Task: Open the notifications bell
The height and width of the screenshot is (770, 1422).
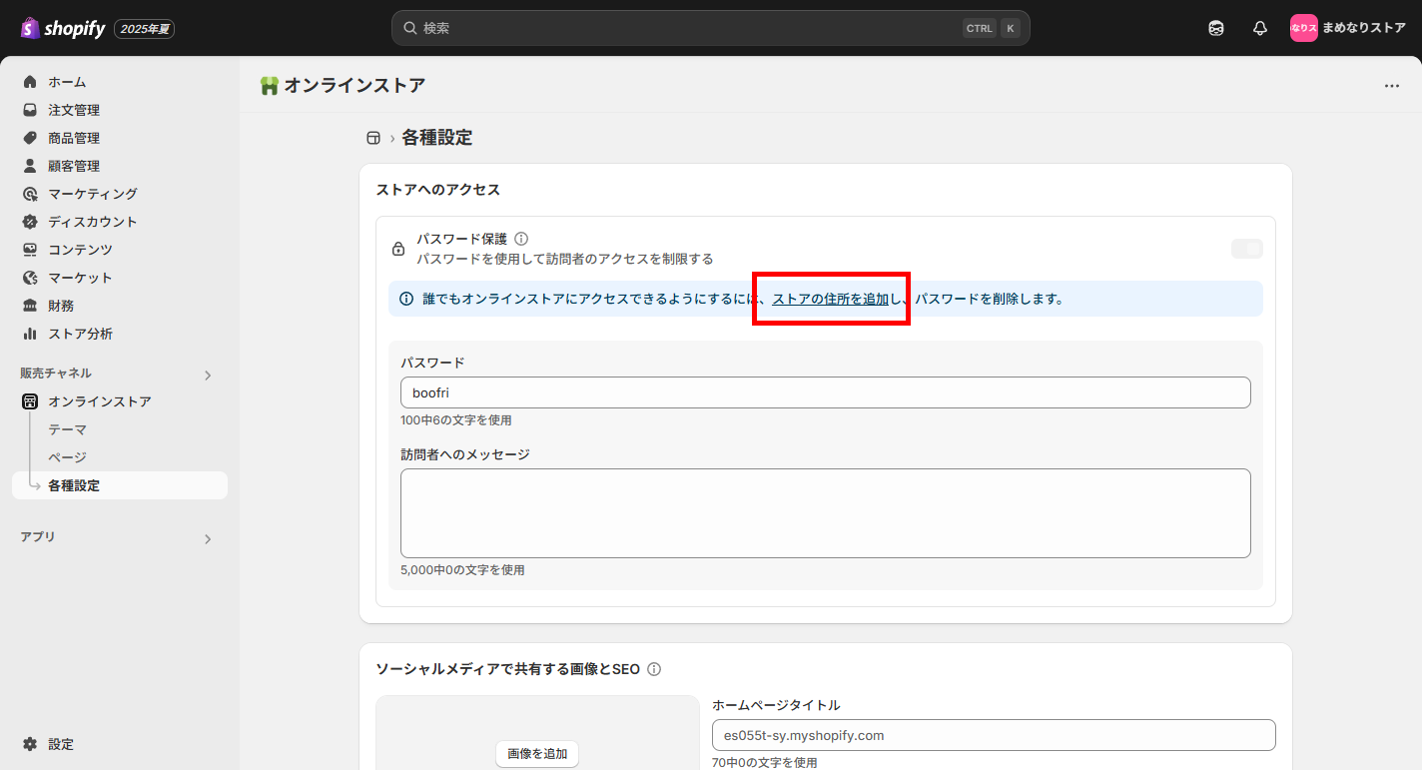Action: pos(1259,28)
